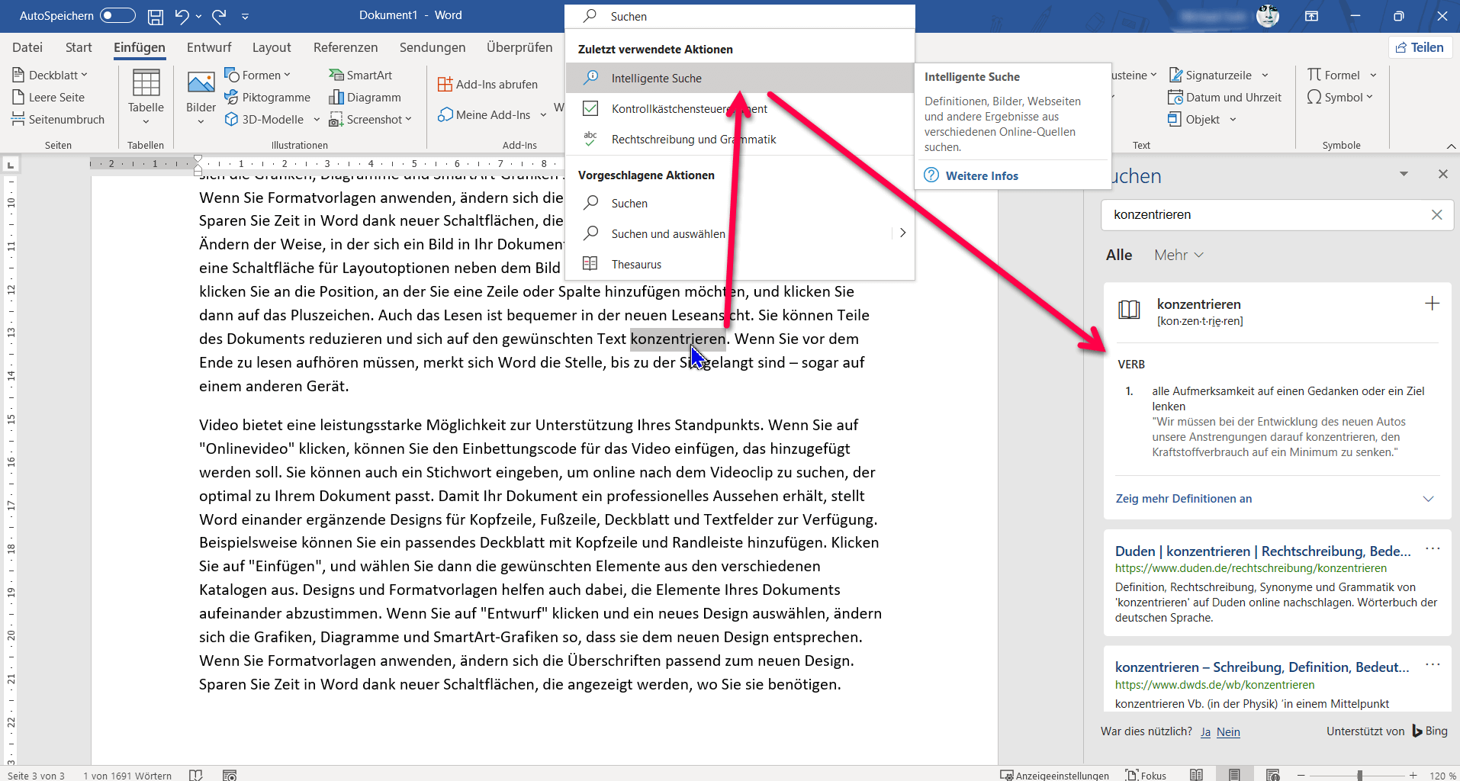Screen dimensions: 1460x781
Task: Clear the konzentrieren search field
Action: click(x=1436, y=215)
